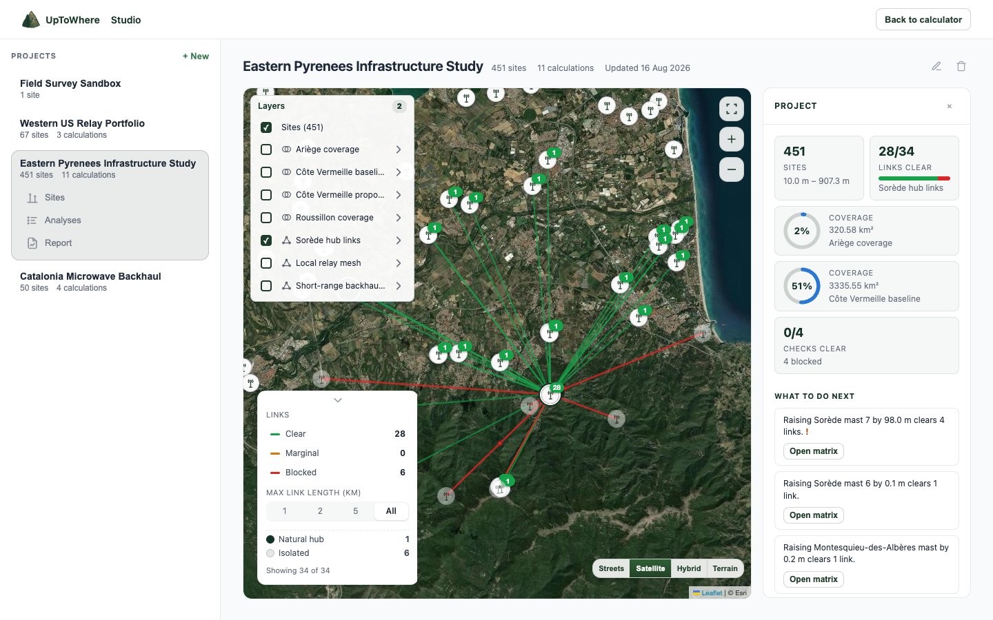Click the UpToWhere mountain logo
Viewport: 993px width, 620px height.
click(x=30, y=20)
